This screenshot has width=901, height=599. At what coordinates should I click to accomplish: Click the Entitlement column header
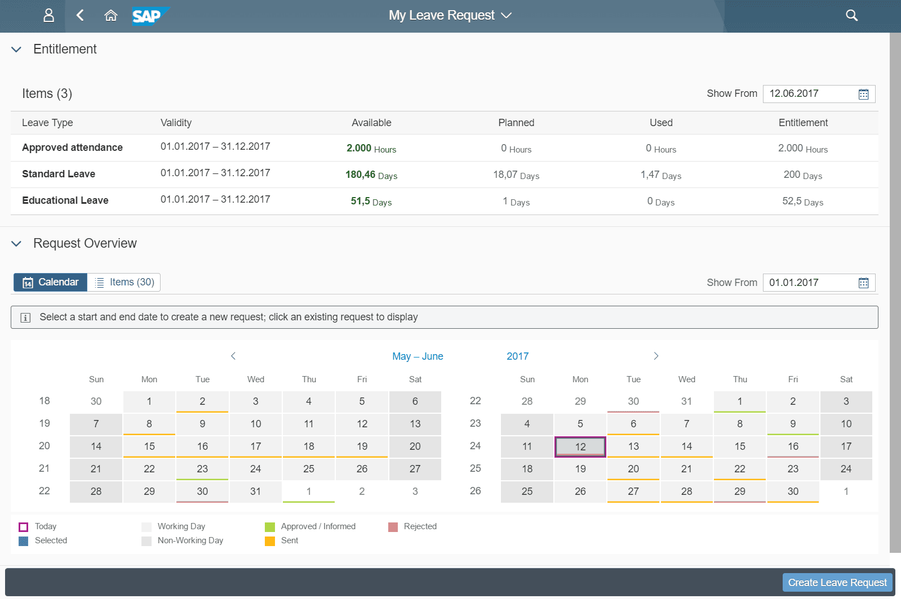(803, 123)
